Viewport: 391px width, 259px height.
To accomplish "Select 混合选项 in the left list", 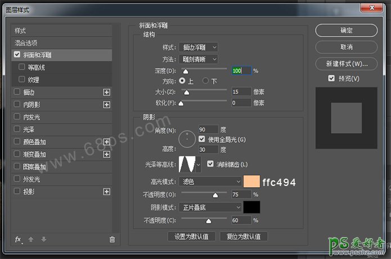I will coord(26,43).
